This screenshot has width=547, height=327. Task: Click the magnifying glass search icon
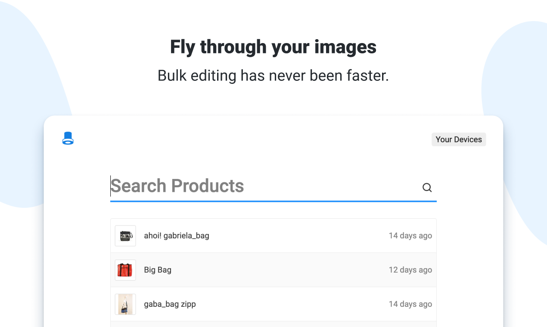pyautogui.click(x=427, y=188)
